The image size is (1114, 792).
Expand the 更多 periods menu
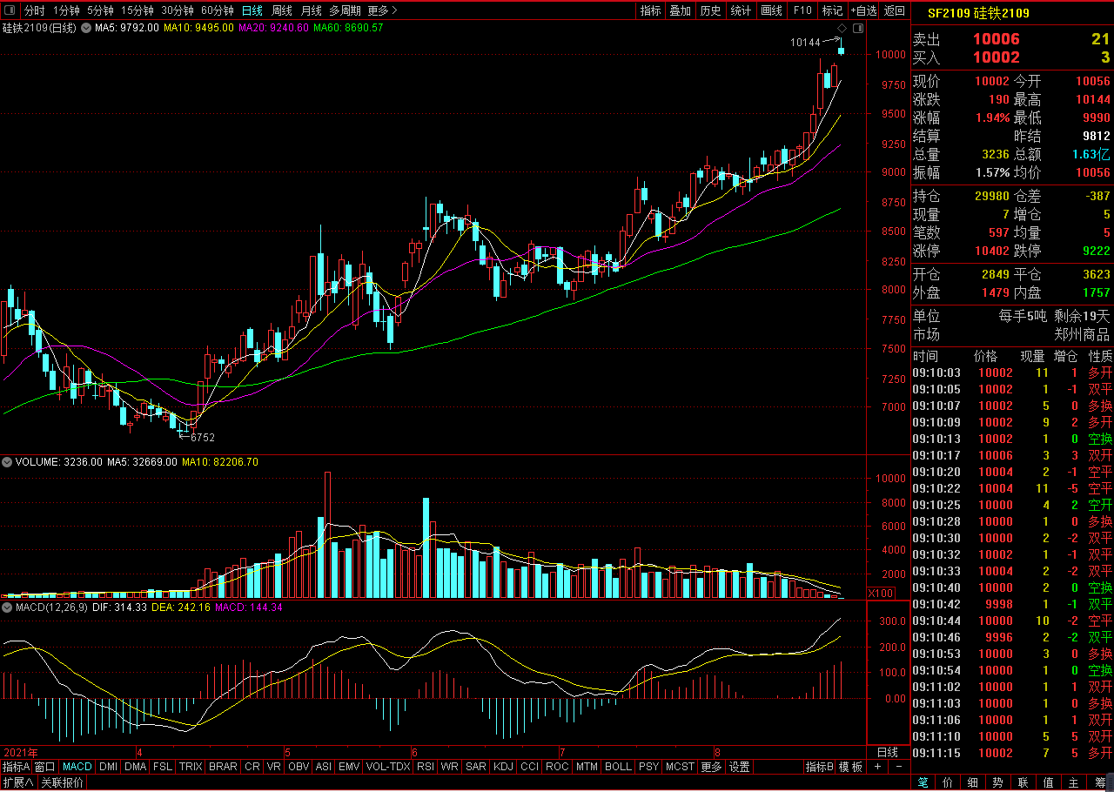tap(382, 10)
